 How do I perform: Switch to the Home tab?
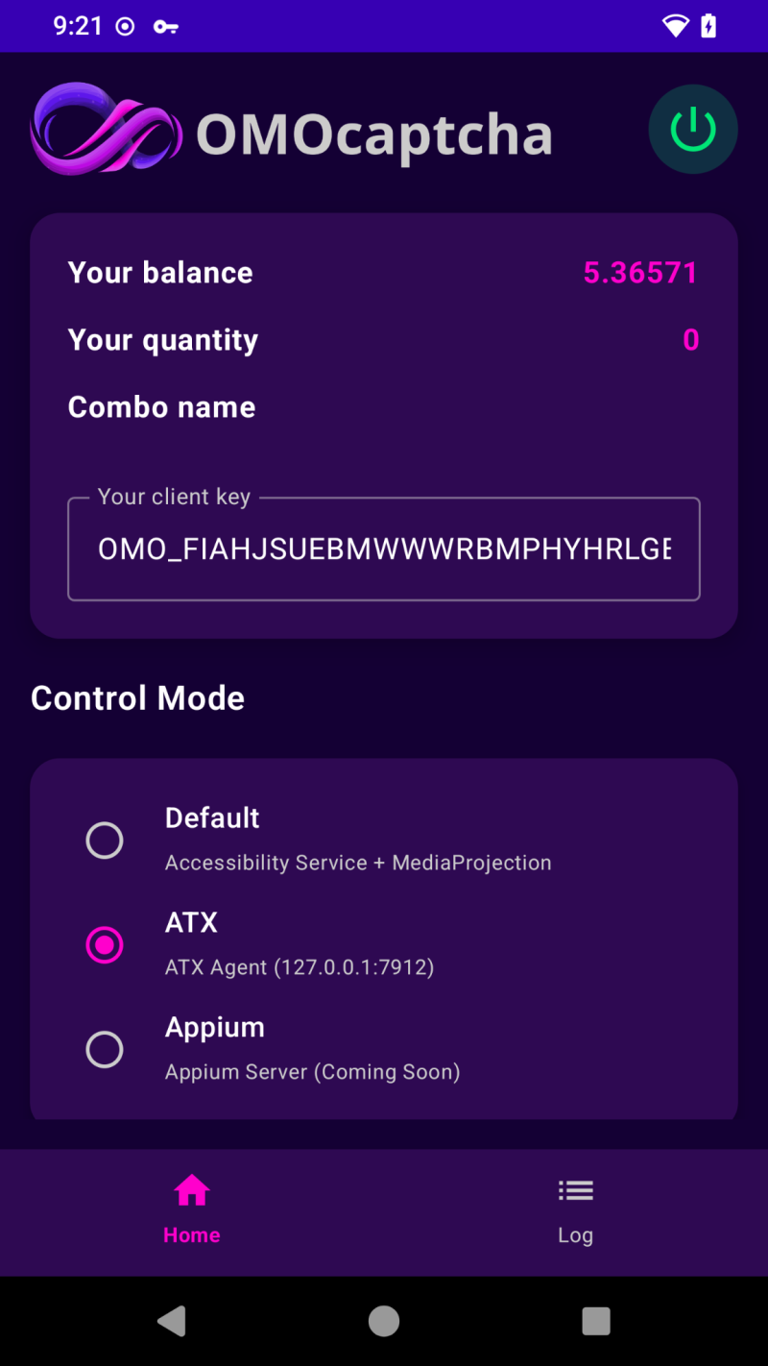191,1212
